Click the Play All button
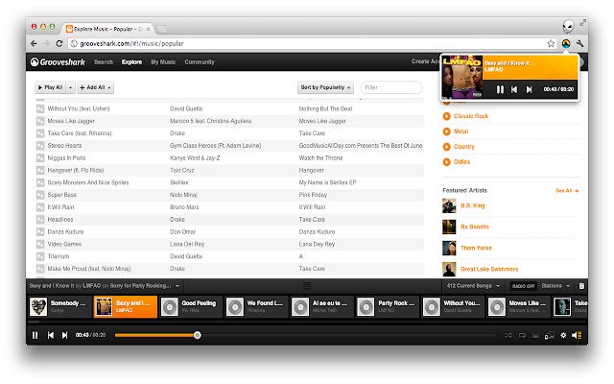Image resolution: width=614 pixels, height=384 pixels. (51, 87)
